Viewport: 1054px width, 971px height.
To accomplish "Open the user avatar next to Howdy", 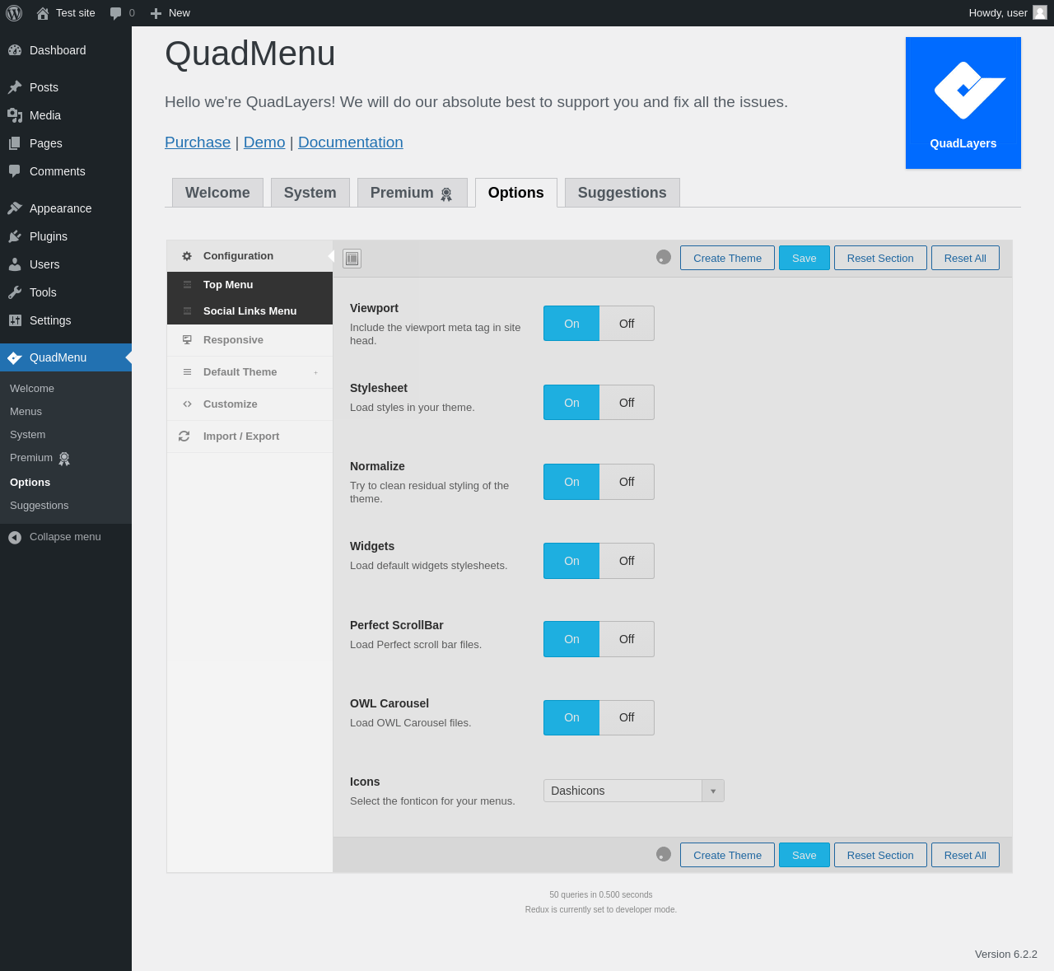I will pyautogui.click(x=1040, y=12).
